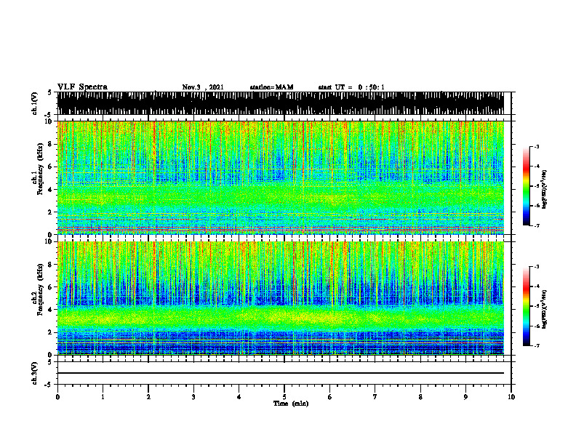Click the ch.1 spectrogram '6' kHz tick label
Image resolution: width=576 pixels, height=445 pixels.
[x=51, y=167]
